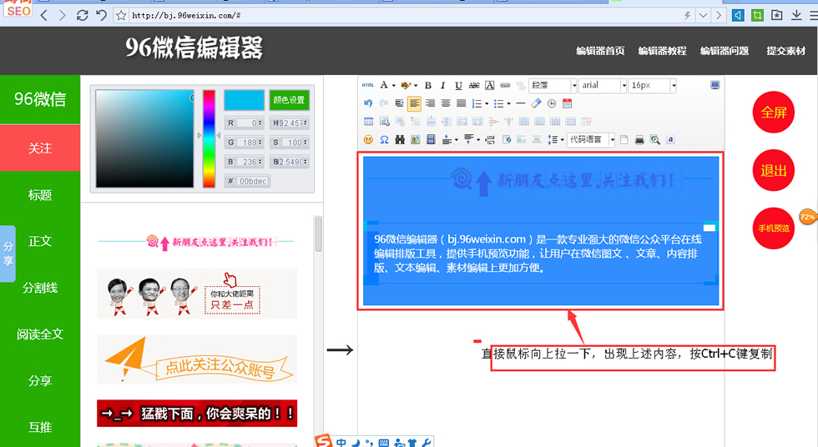Open the emoticon smiley picker
This screenshot has width=818, height=447.
point(368,139)
